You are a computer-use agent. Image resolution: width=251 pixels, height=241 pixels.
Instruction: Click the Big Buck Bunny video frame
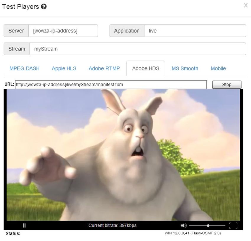[x=123, y=155]
